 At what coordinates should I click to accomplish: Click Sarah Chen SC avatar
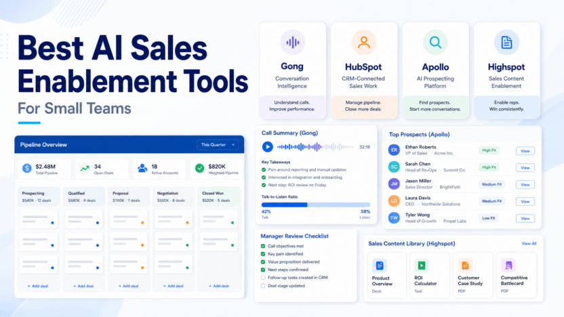point(394,167)
